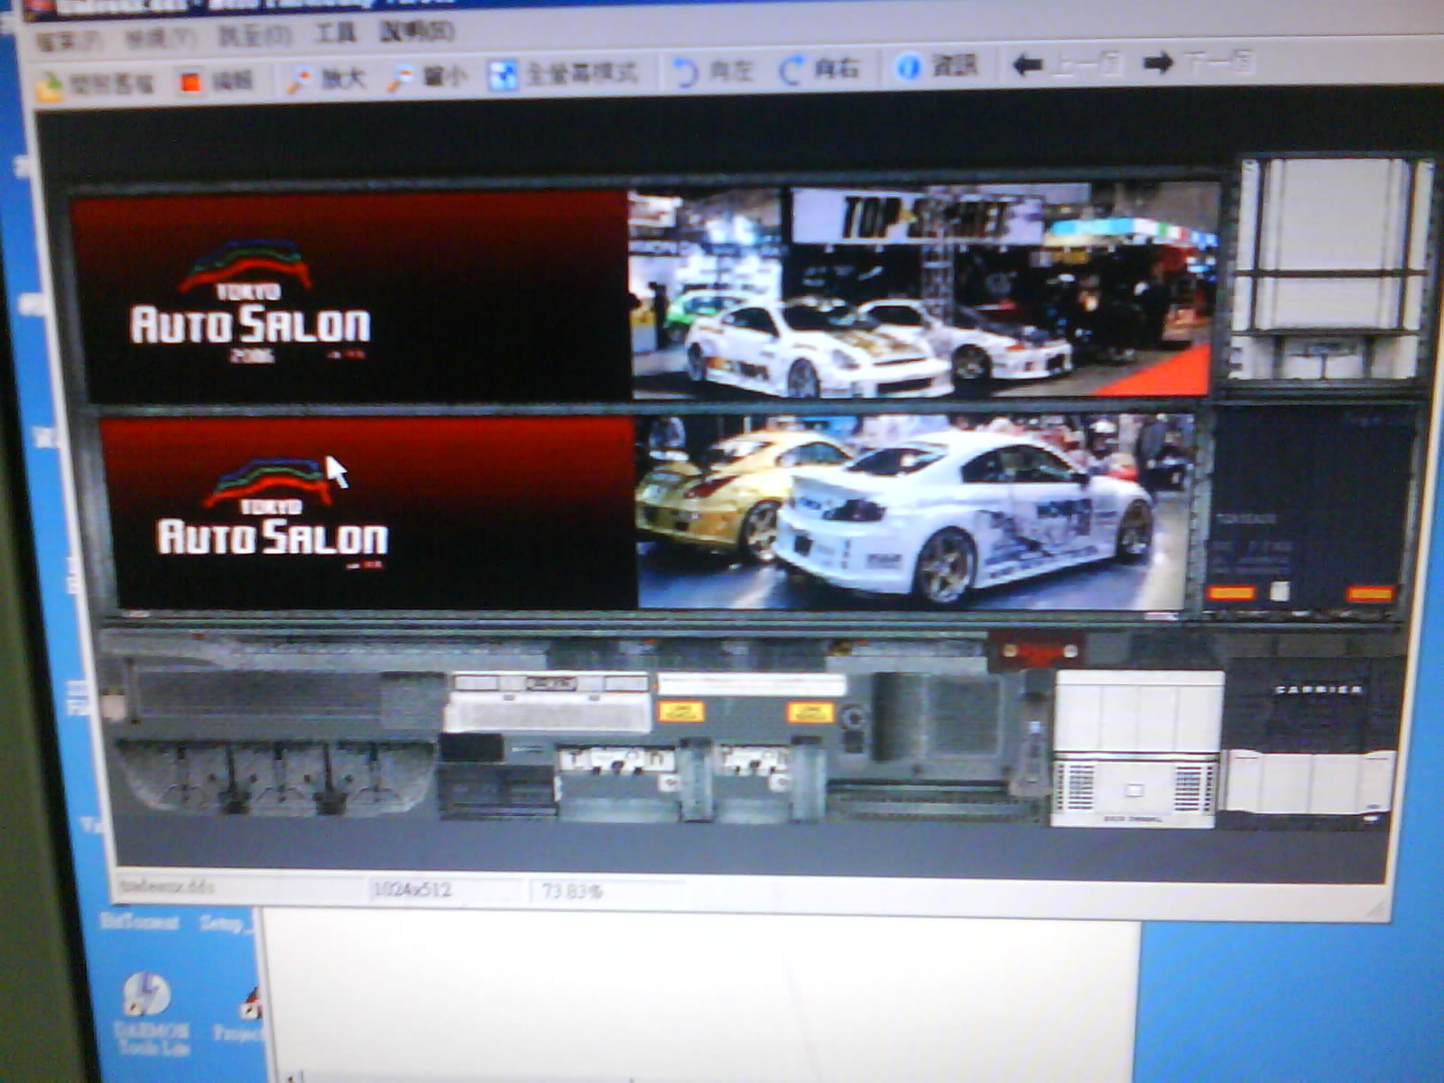Click the 73.83% zoom level in status bar
This screenshot has width=1444, height=1083.
pyautogui.click(x=572, y=892)
